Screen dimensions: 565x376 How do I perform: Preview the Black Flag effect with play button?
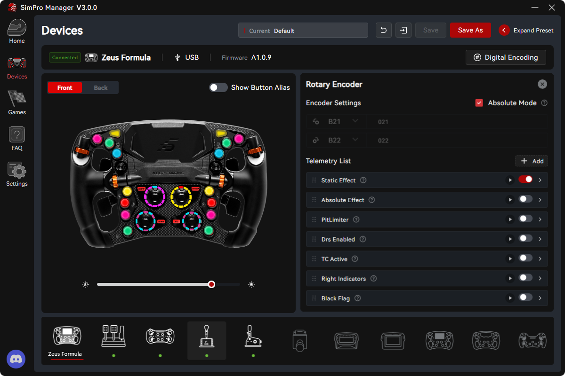pyautogui.click(x=510, y=298)
